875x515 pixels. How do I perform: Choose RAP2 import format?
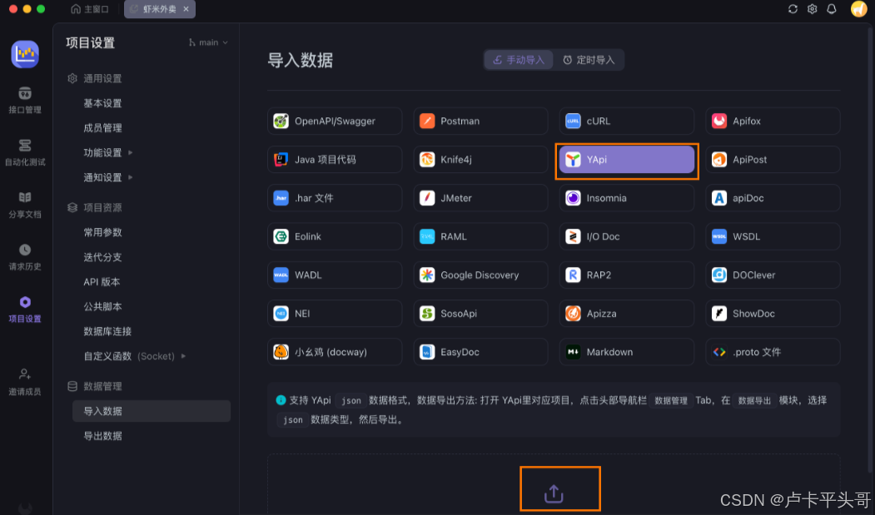point(627,275)
